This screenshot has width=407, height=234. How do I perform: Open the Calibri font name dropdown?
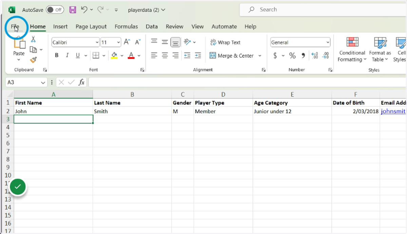coord(97,42)
